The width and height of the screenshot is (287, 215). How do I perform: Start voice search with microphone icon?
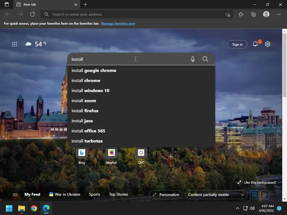coord(193,59)
